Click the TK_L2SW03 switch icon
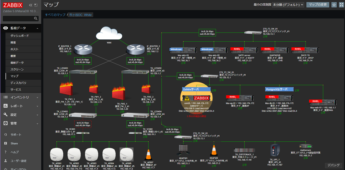Image resolution: width=345 pixels, height=170 pixels. pos(83,115)
